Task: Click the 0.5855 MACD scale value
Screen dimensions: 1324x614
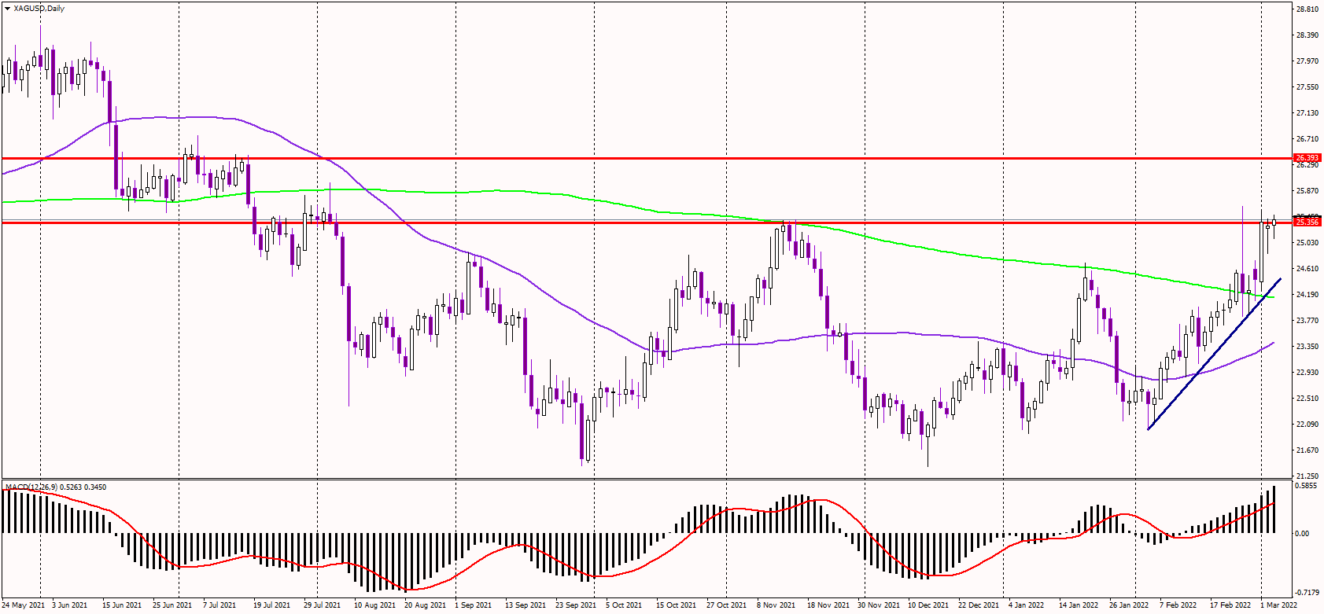Action: pos(1307,486)
